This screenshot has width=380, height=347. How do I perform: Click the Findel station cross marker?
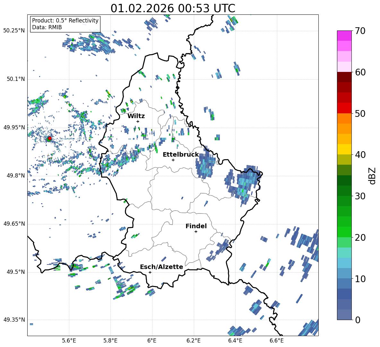pos(196,231)
